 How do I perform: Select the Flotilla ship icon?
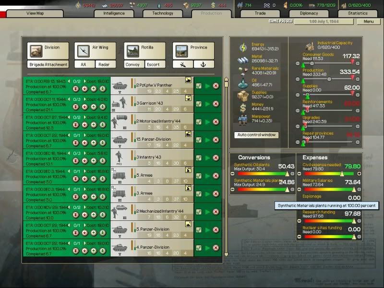[x=132, y=50]
